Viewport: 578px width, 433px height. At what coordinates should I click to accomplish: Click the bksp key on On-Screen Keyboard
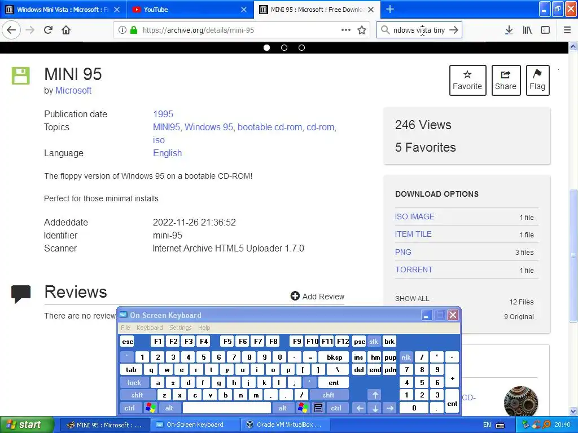click(334, 357)
